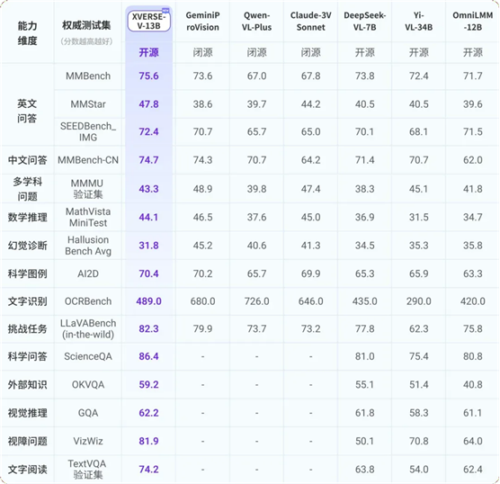500x484 pixels.
Task: Click the MMBench test set row label
Action: click(88, 76)
